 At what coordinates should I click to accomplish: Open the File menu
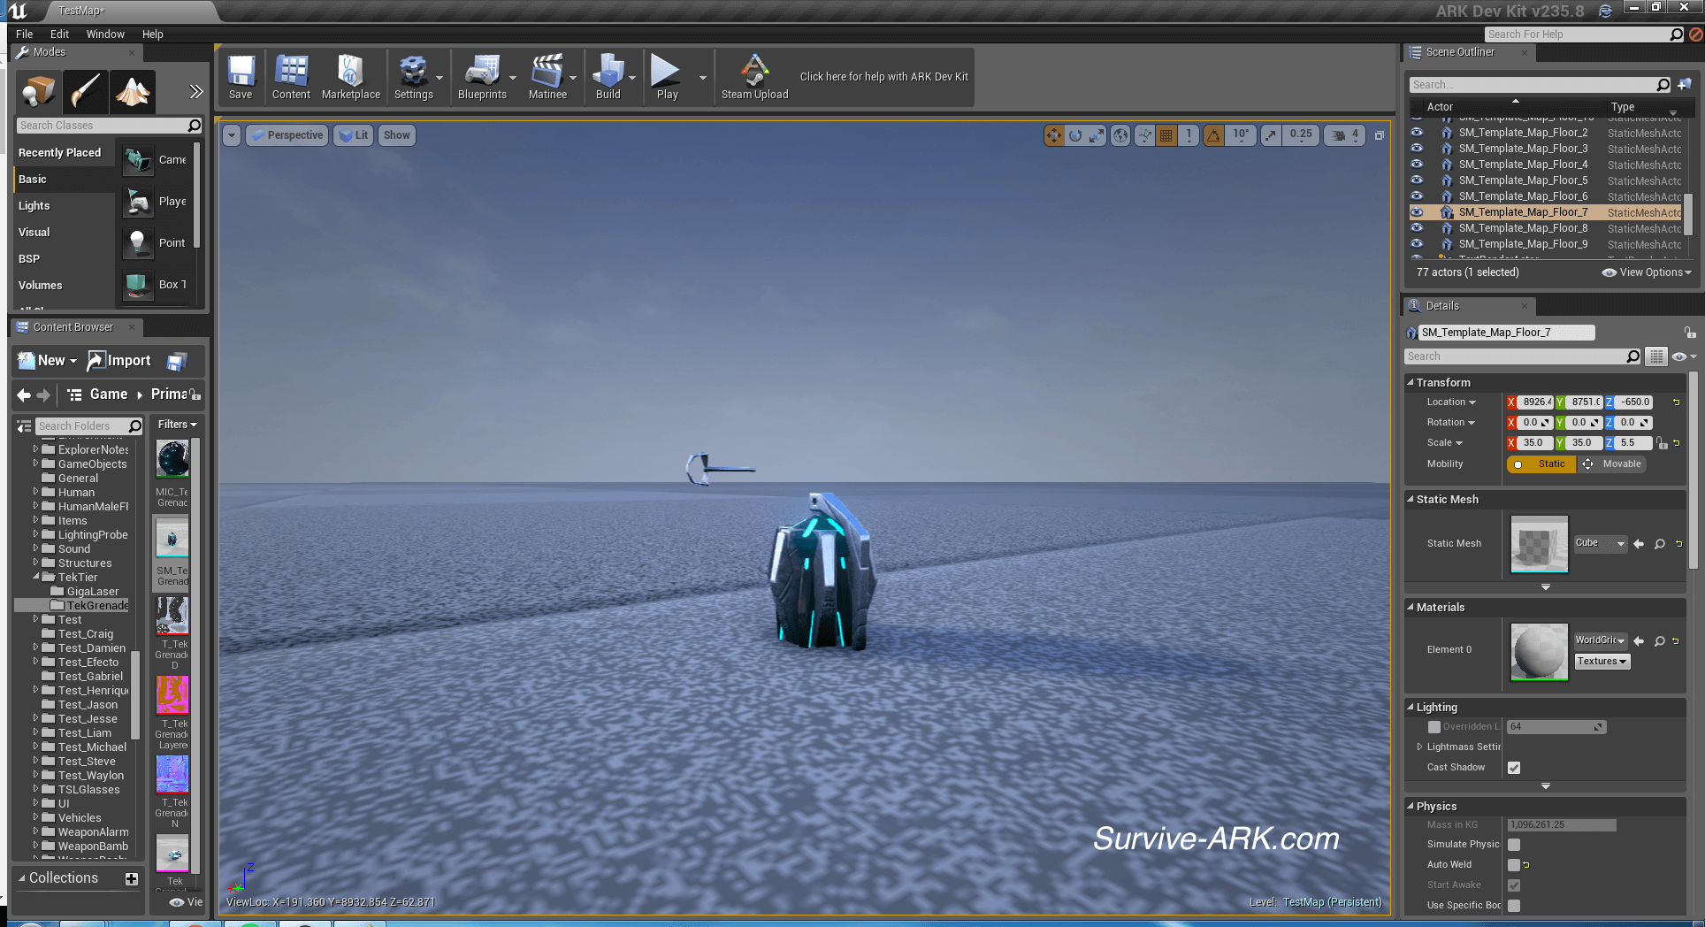(x=24, y=34)
